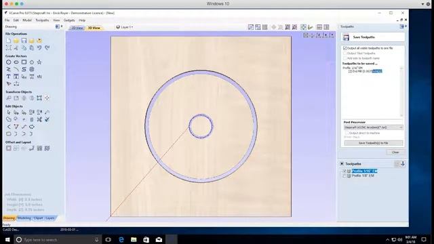The image size is (434, 244).
Task: Click the Weld vectors icon
Action: pos(9,119)
